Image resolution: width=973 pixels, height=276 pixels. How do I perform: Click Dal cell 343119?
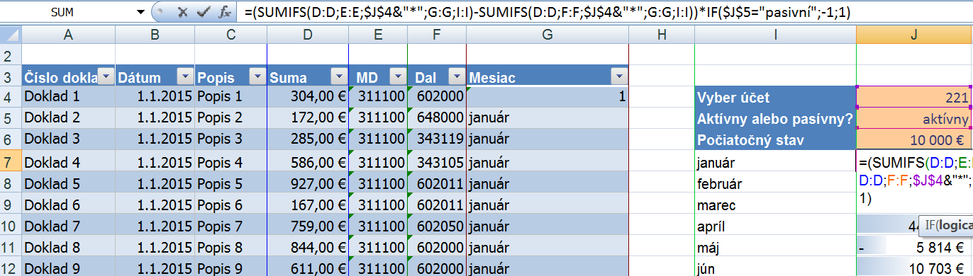point(437,139)
